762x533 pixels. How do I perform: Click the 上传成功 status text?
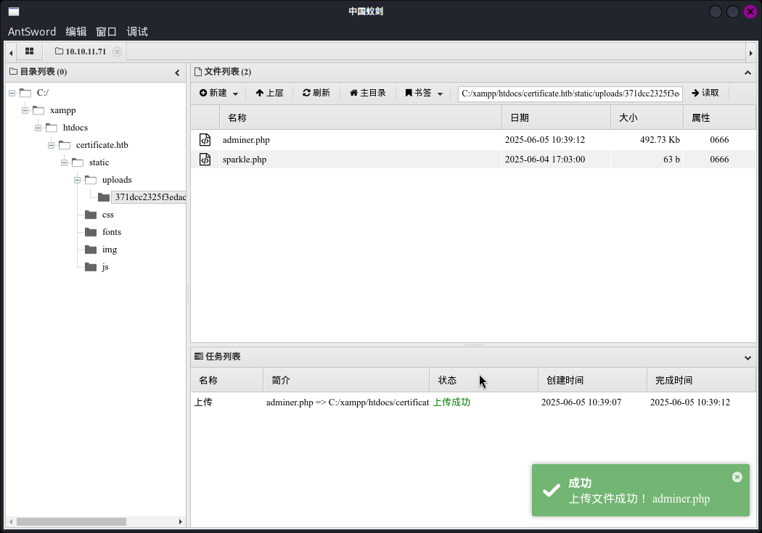(x=451, y=402)
